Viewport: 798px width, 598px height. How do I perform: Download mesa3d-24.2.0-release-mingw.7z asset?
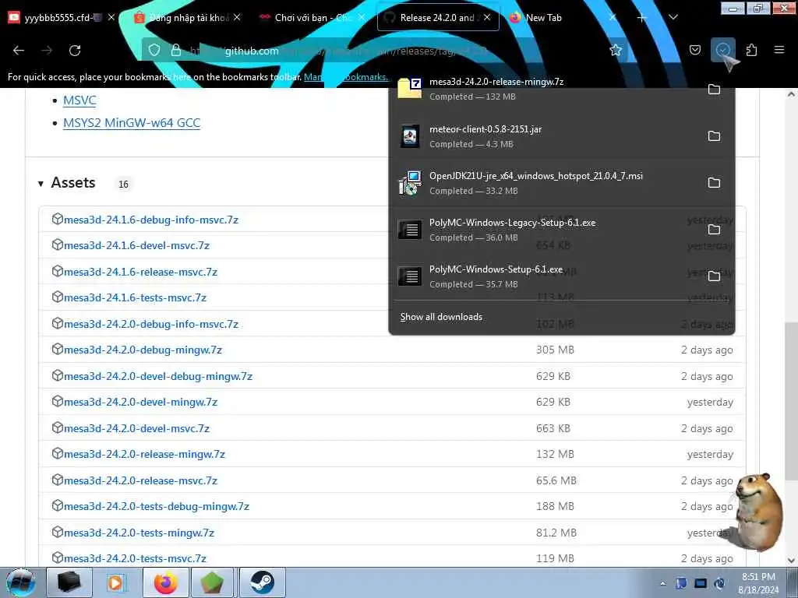point(144,454)
